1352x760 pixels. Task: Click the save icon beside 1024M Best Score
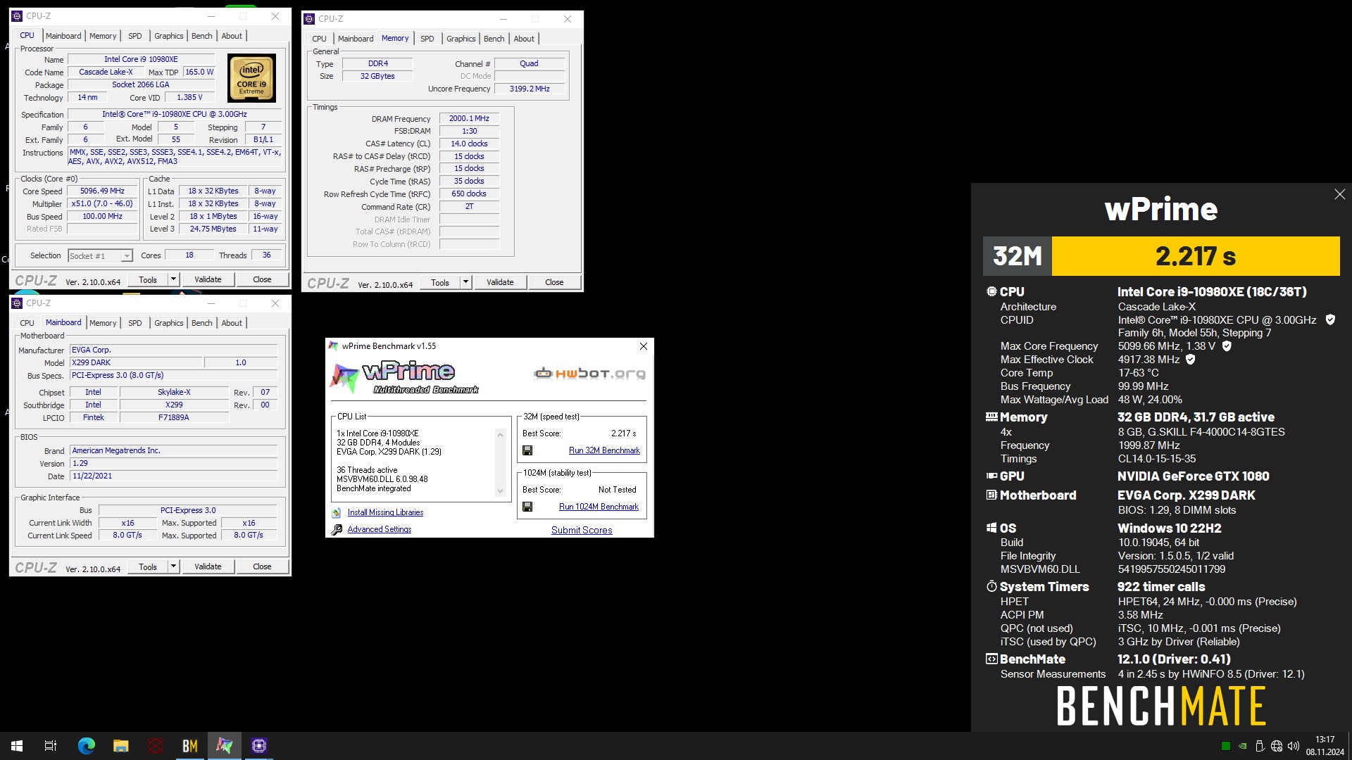pos(527,507)
